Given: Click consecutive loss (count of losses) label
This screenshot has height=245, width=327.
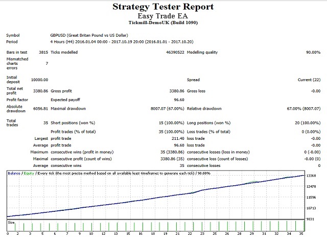Looking at the screenshot, I should [218, 159].
